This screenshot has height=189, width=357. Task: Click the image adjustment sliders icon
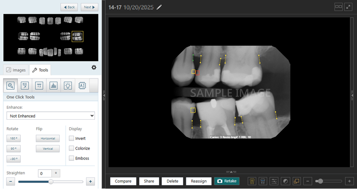point(274,181)
